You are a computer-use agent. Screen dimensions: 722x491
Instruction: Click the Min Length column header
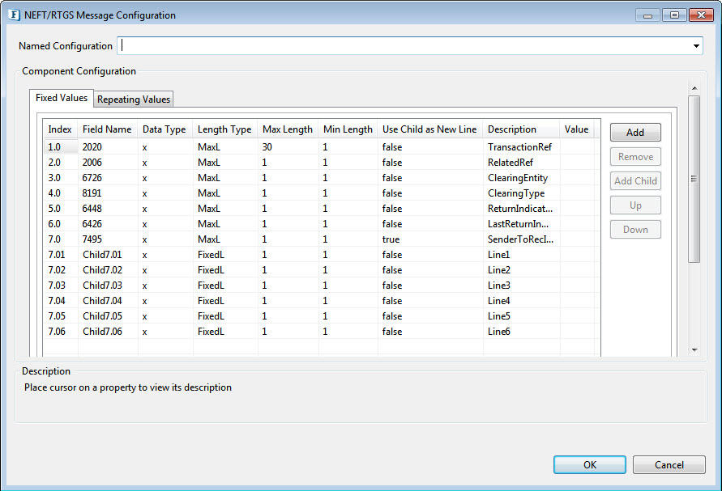pyautogui.click(x=348, y=129)
